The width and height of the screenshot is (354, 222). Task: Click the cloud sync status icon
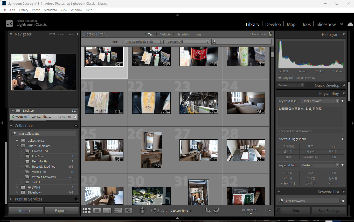pos(350,24)
